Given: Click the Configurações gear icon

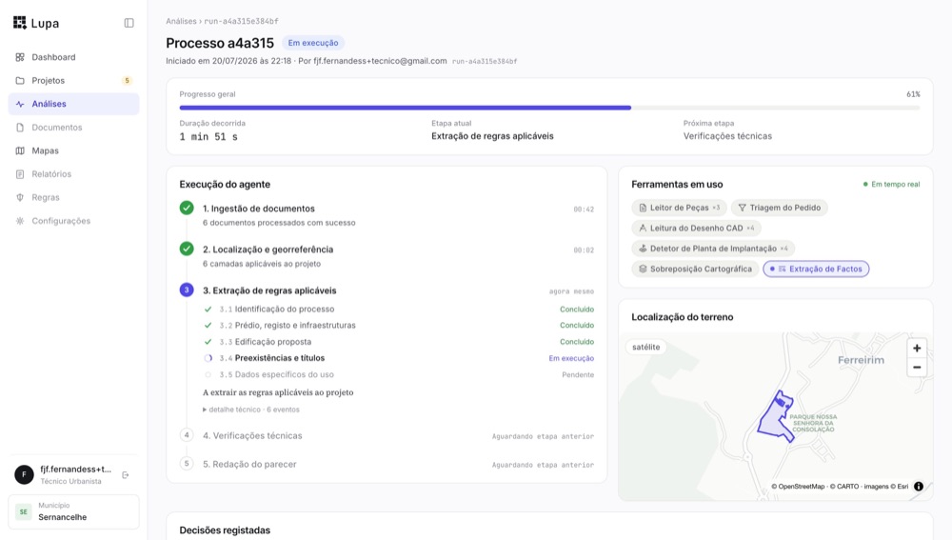Looking at the screenshot, I should pyautogui.click(x=20, y=221).
